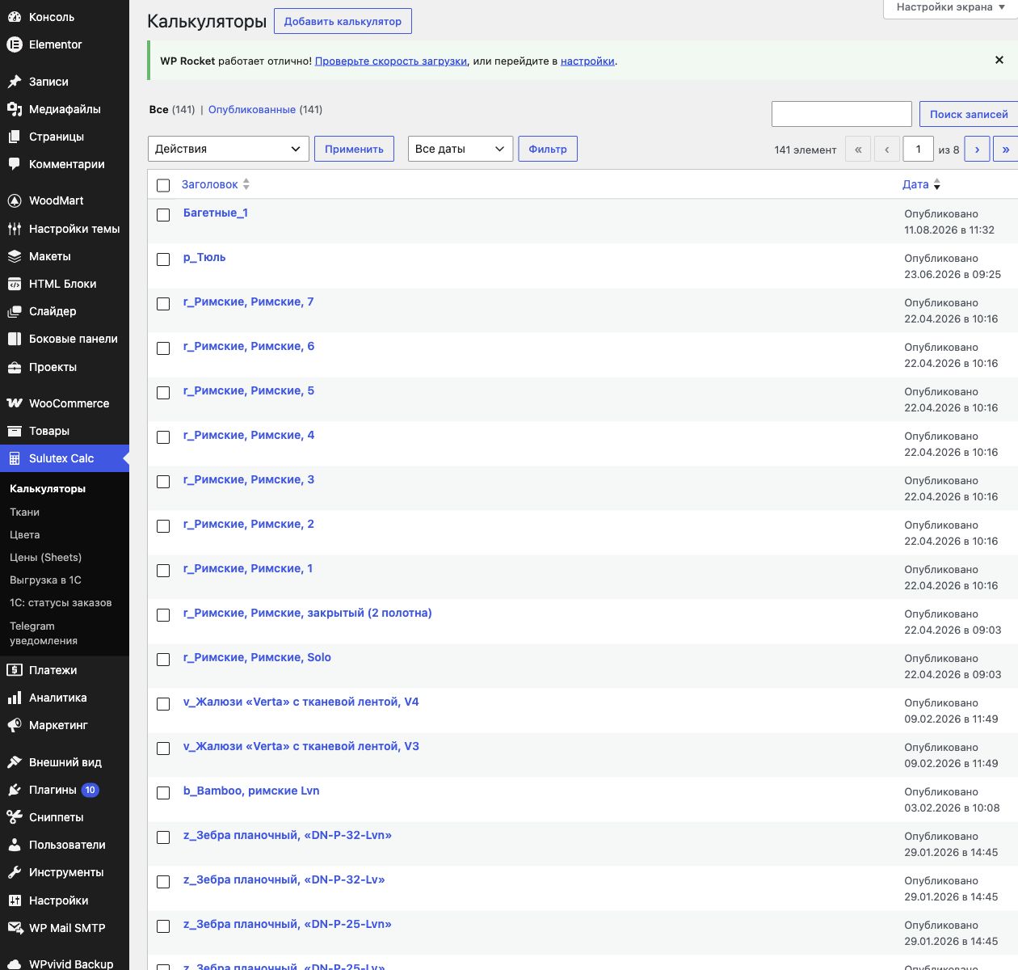Select the p_Тюль row checkbox

[163, 259]
